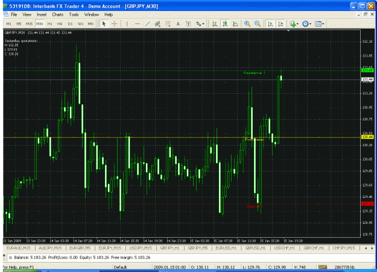Switch to EURAUD,M15 chart tab

pyautogui.click(x=19, y=248)
